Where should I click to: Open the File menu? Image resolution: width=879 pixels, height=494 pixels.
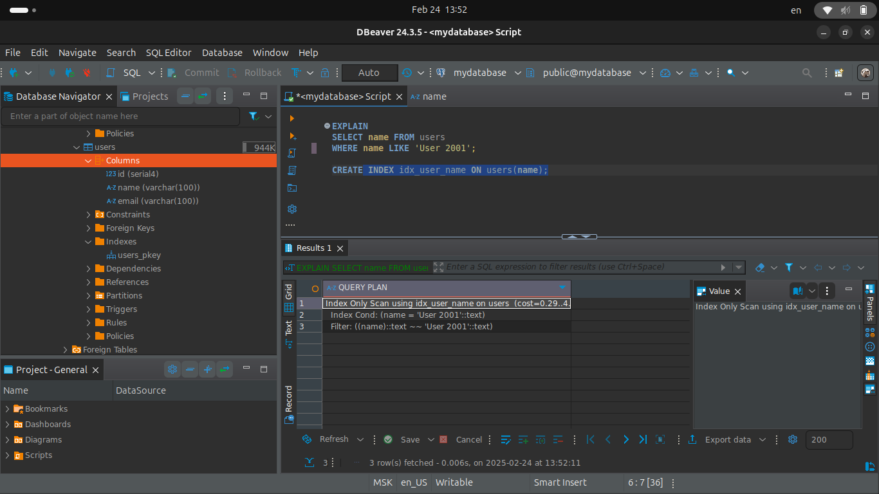pos(13,53)
